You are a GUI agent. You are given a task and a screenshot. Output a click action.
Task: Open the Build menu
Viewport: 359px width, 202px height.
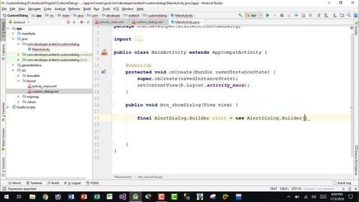click(x=87, y=9)
